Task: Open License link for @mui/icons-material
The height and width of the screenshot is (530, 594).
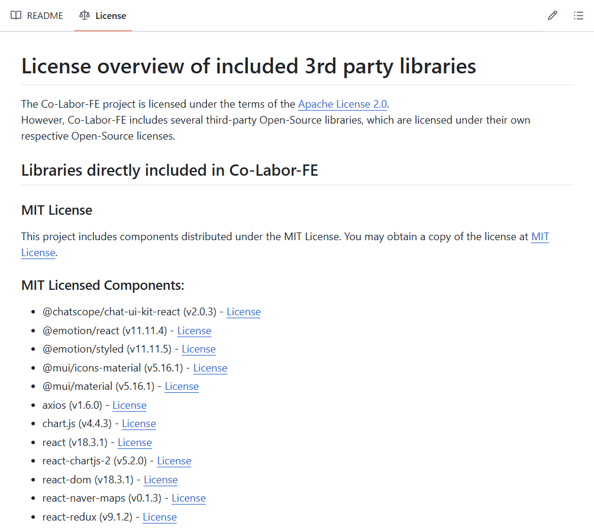Action: click(x=210, y=368)
